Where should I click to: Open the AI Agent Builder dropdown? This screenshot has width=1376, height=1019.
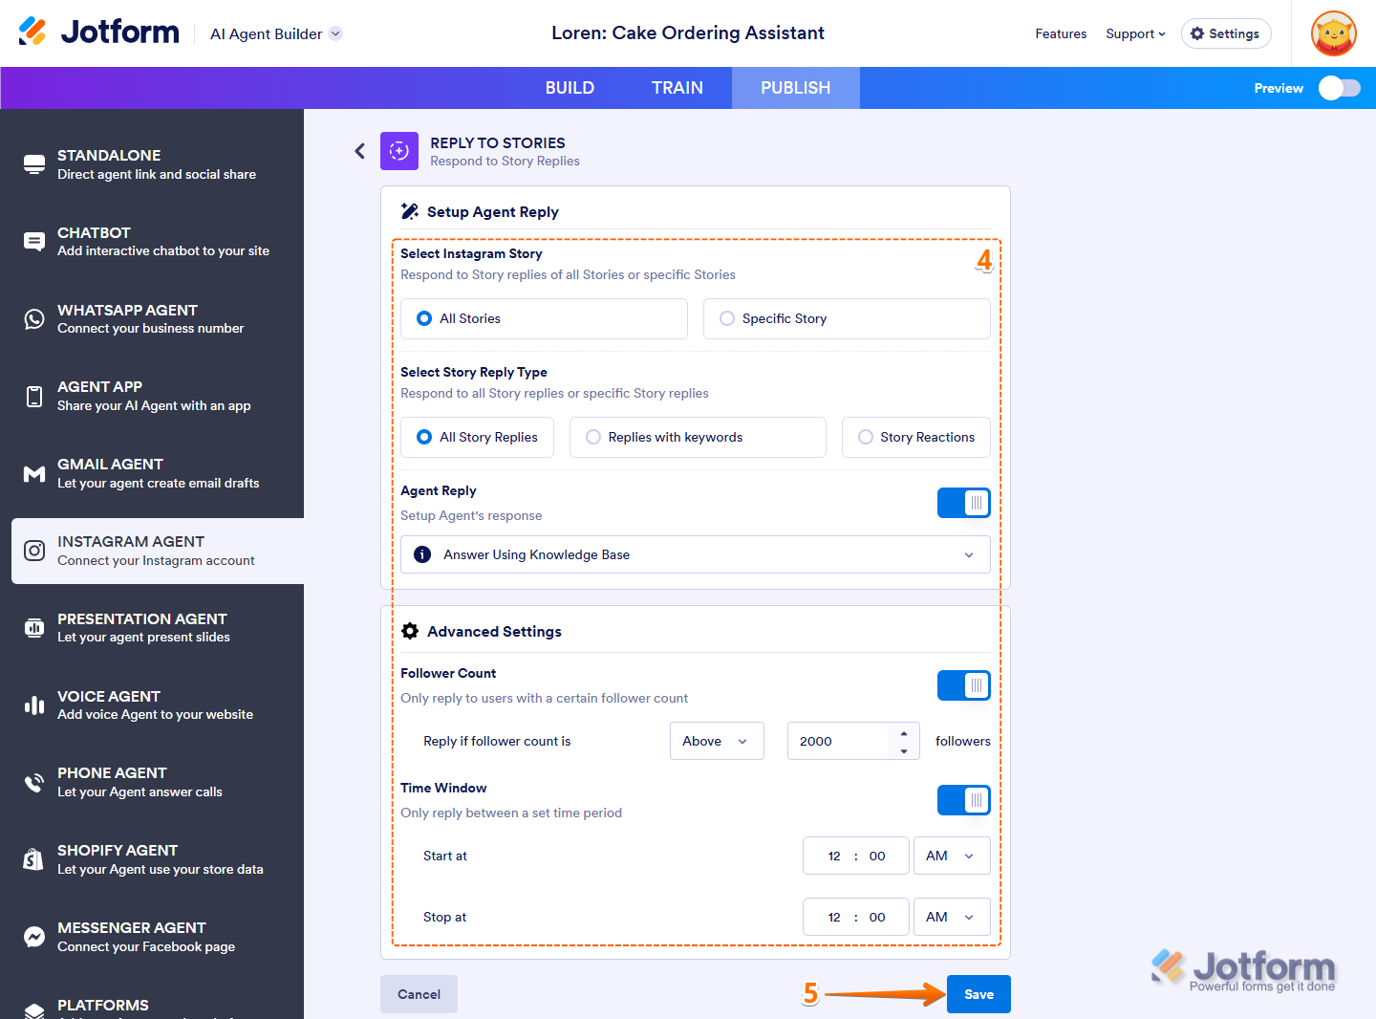click(x=276, y=33)
